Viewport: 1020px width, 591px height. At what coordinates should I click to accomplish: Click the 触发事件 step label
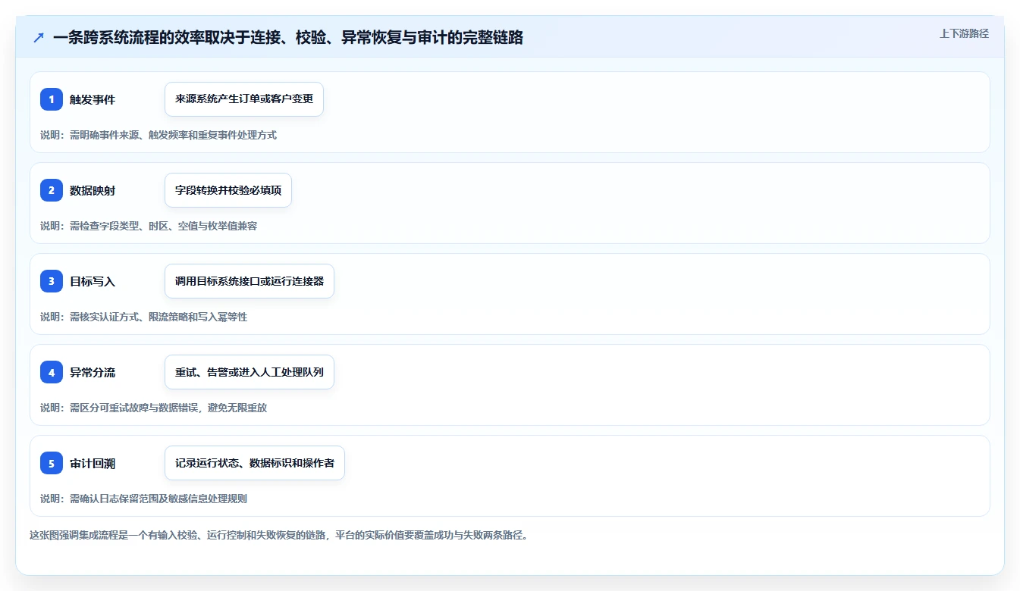(x=93, y=99)
